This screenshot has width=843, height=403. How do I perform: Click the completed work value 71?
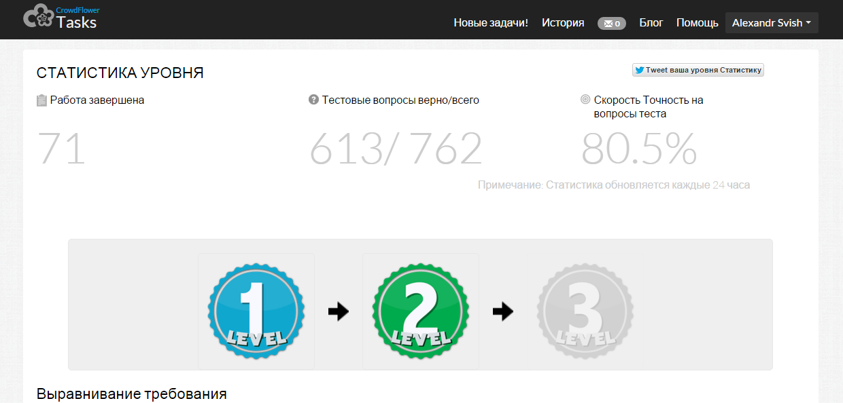pos(62,149)
